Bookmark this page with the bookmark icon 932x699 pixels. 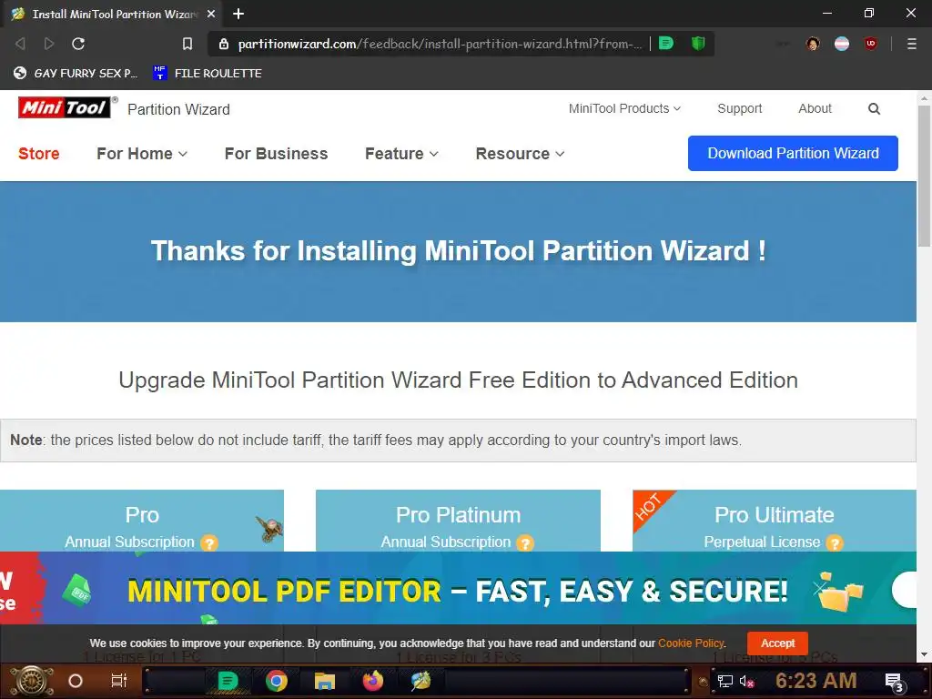(187, 44)
